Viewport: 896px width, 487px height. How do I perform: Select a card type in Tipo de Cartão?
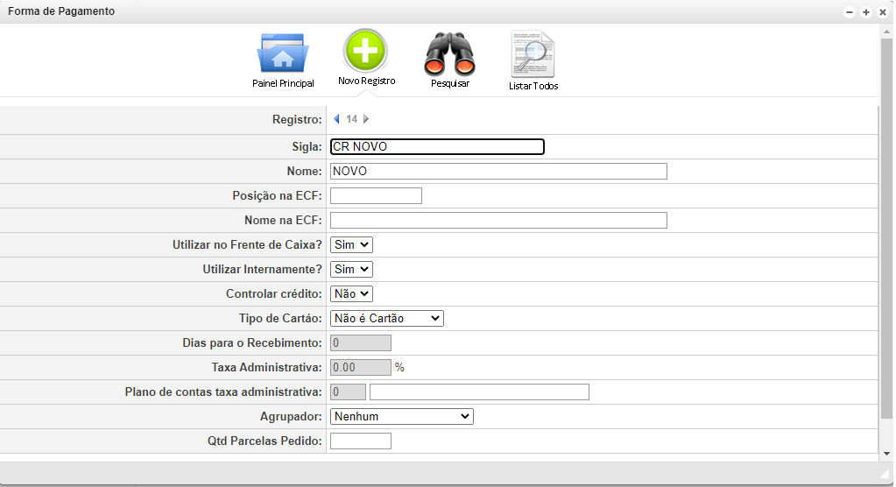point(387,319)
